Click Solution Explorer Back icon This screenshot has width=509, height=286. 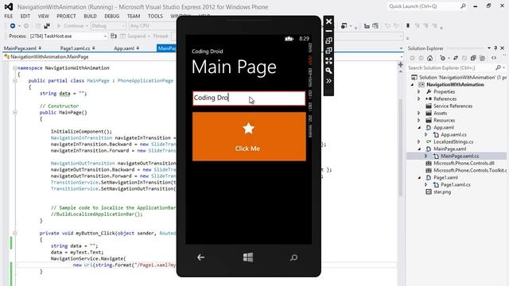[x=412, y=58]
